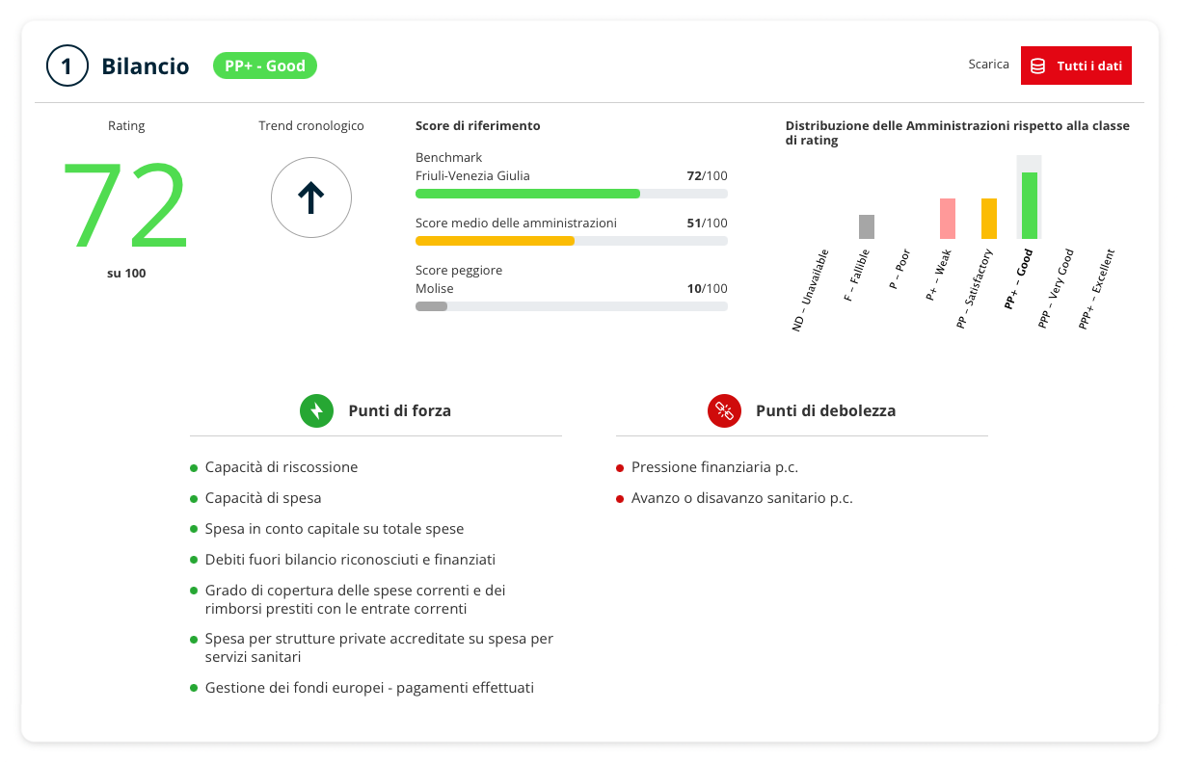Viewport: 1181px width, 763px height.
Task: Click the circled number 1 section icon
Action: tap(67, 66)
